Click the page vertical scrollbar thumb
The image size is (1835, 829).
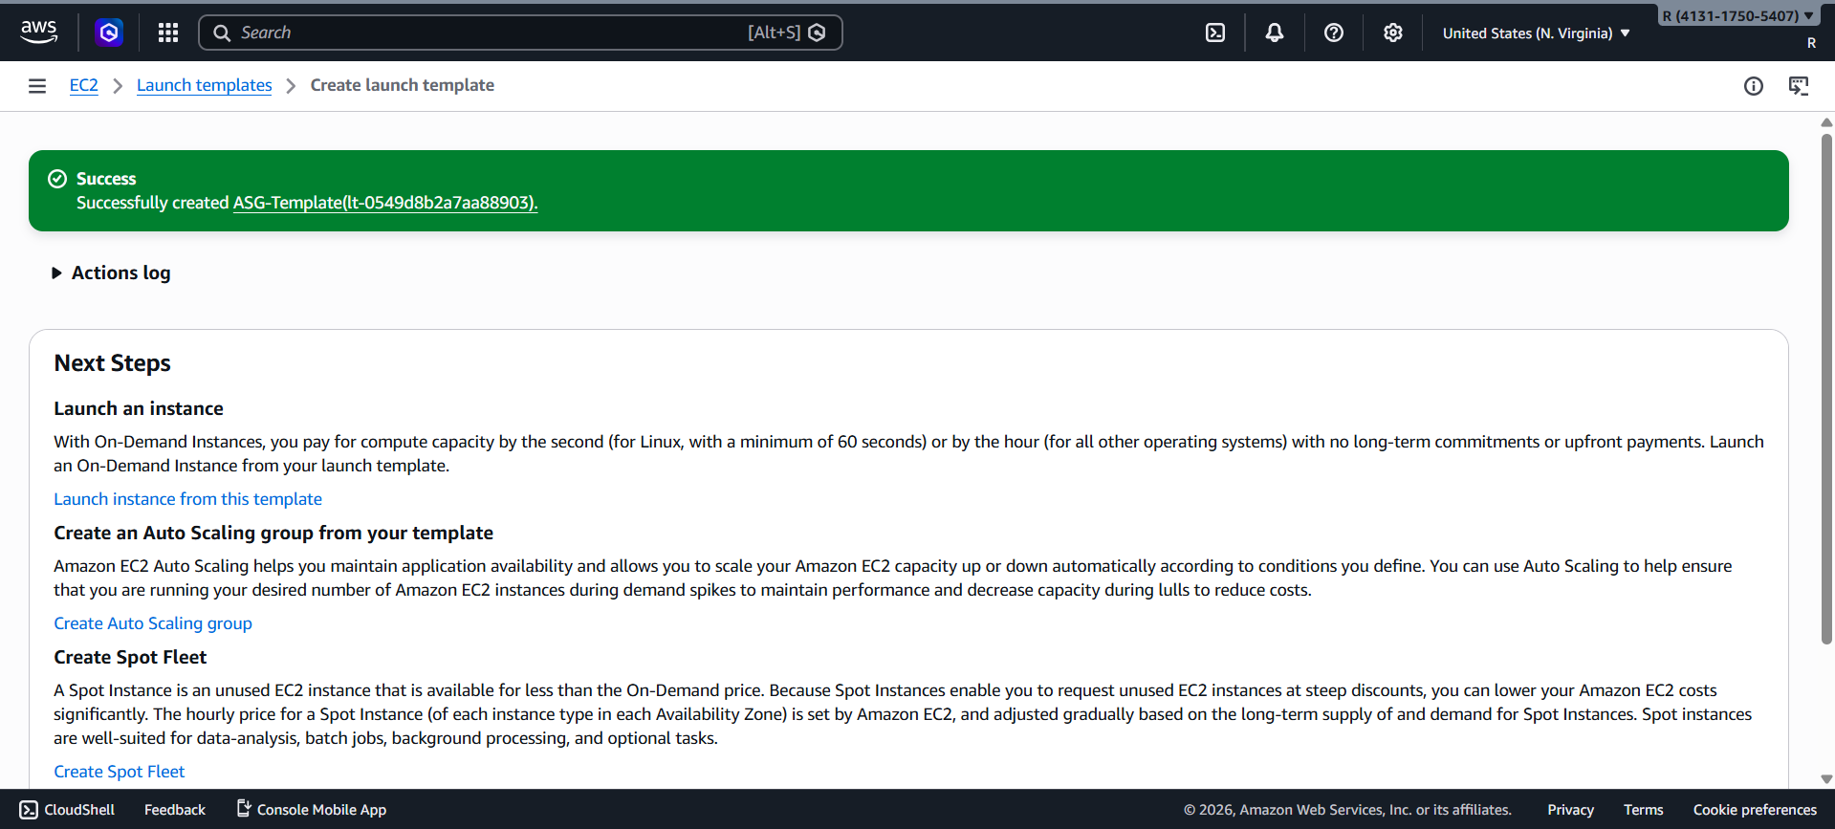tap(1826, 389)
